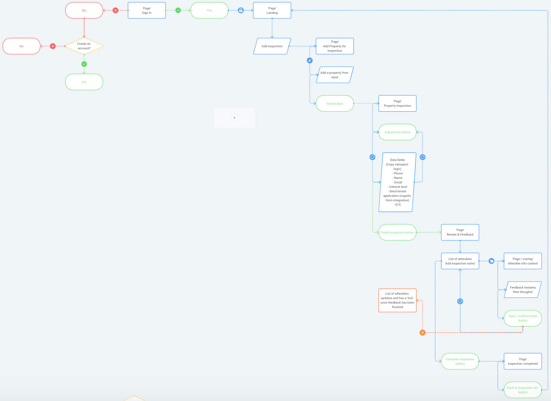
Task: Click the red X icon beside Sign In page
Action: point(115,10)
